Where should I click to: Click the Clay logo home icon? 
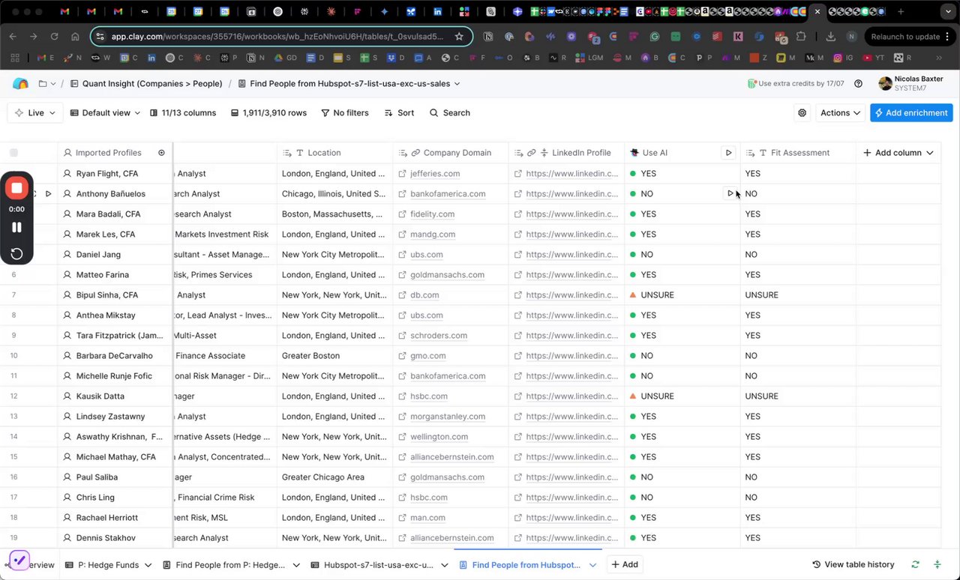tap(20, 84)
